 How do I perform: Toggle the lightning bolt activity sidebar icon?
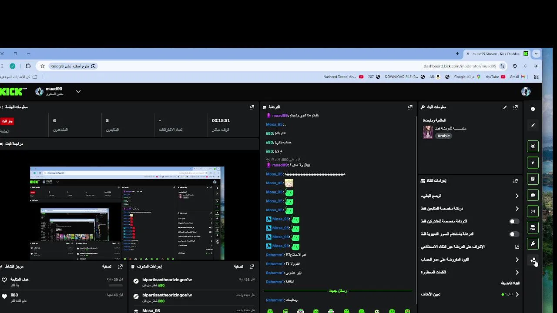point(533,163)
